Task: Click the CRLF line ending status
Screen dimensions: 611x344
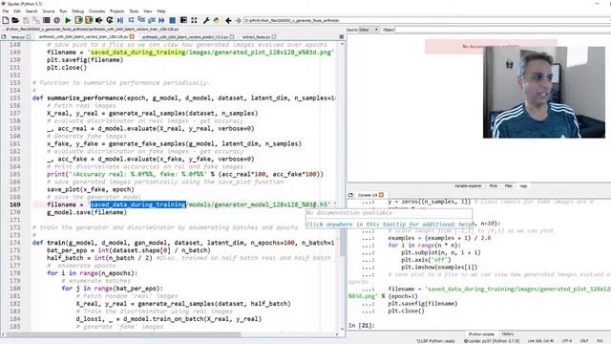Action: (x=584, y=341)
